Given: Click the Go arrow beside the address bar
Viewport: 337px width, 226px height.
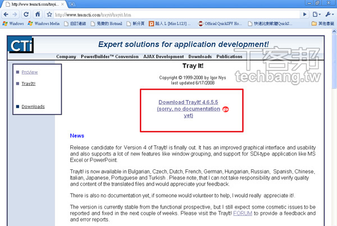Looking at the screenshot, I should pyautogui.click(x=305, y=15).
